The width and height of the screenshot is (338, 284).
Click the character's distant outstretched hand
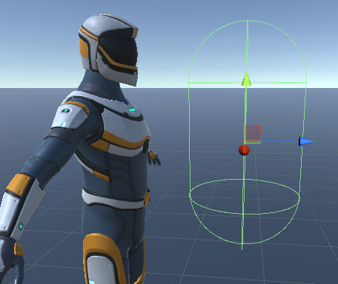point(154,159)
